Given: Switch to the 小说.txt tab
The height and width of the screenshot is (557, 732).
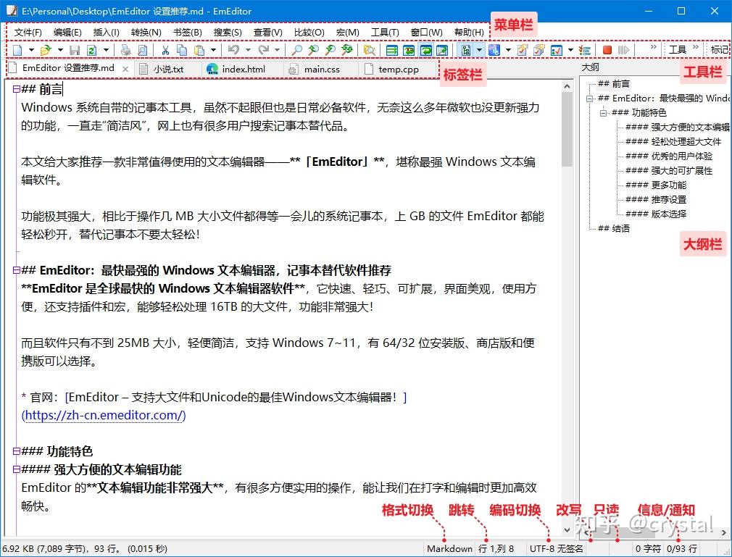Looking at the screenshot, I should click(x=168, y=69).
